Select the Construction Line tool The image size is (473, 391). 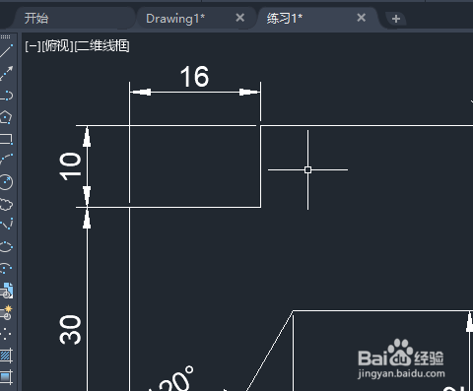7,73
